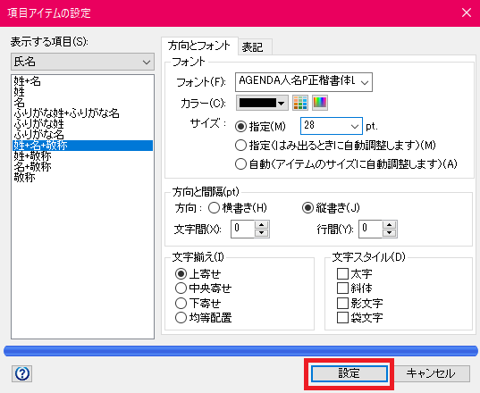Image resolution: width=480 pixels, height=393 pixels.
Task: Decrease 文字間 spacing with down arrow
Action: (261, 233)
